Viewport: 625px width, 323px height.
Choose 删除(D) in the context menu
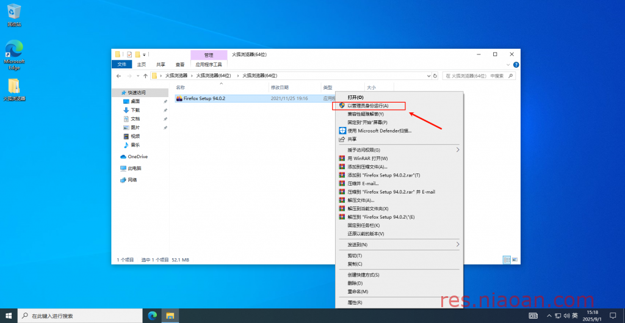click(x=399, y=283)
